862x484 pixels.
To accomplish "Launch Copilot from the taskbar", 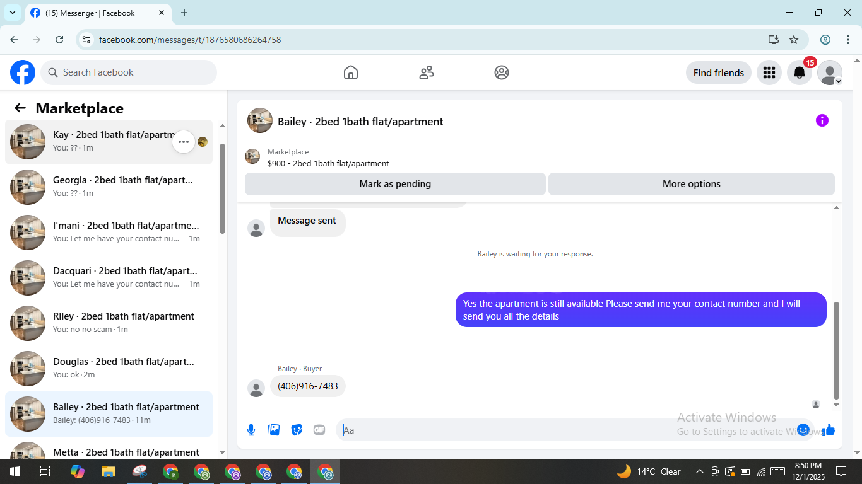I will (x=78, y=471).
